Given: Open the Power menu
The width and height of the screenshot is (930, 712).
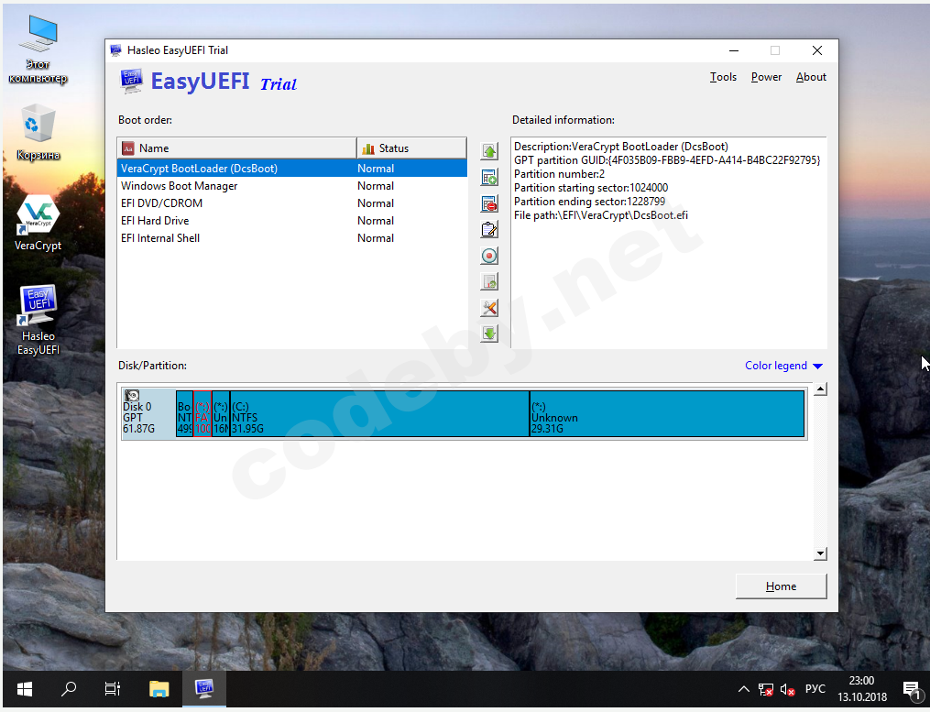Looking at the screenshot, I should (x=766, y=77).
